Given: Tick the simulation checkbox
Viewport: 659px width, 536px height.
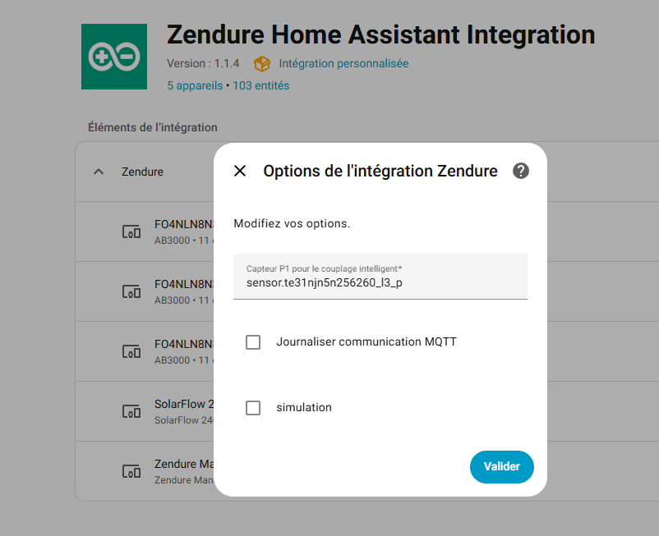Looking at the screenshot, I should 253,408.
